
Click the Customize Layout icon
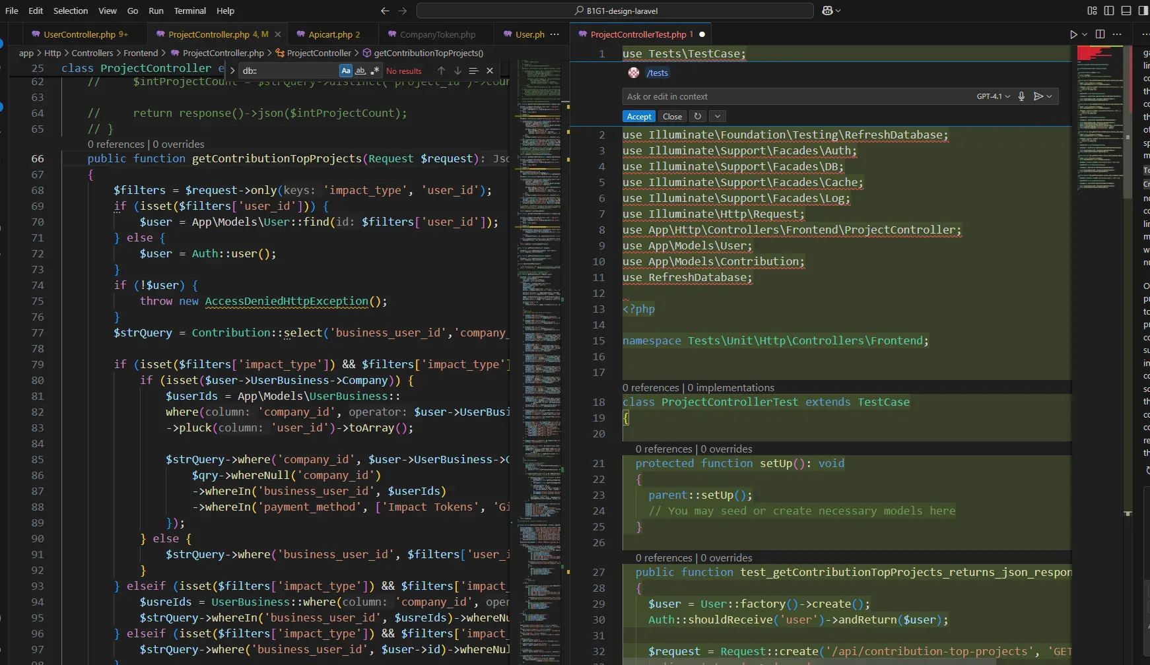(x=1092, y=11)
